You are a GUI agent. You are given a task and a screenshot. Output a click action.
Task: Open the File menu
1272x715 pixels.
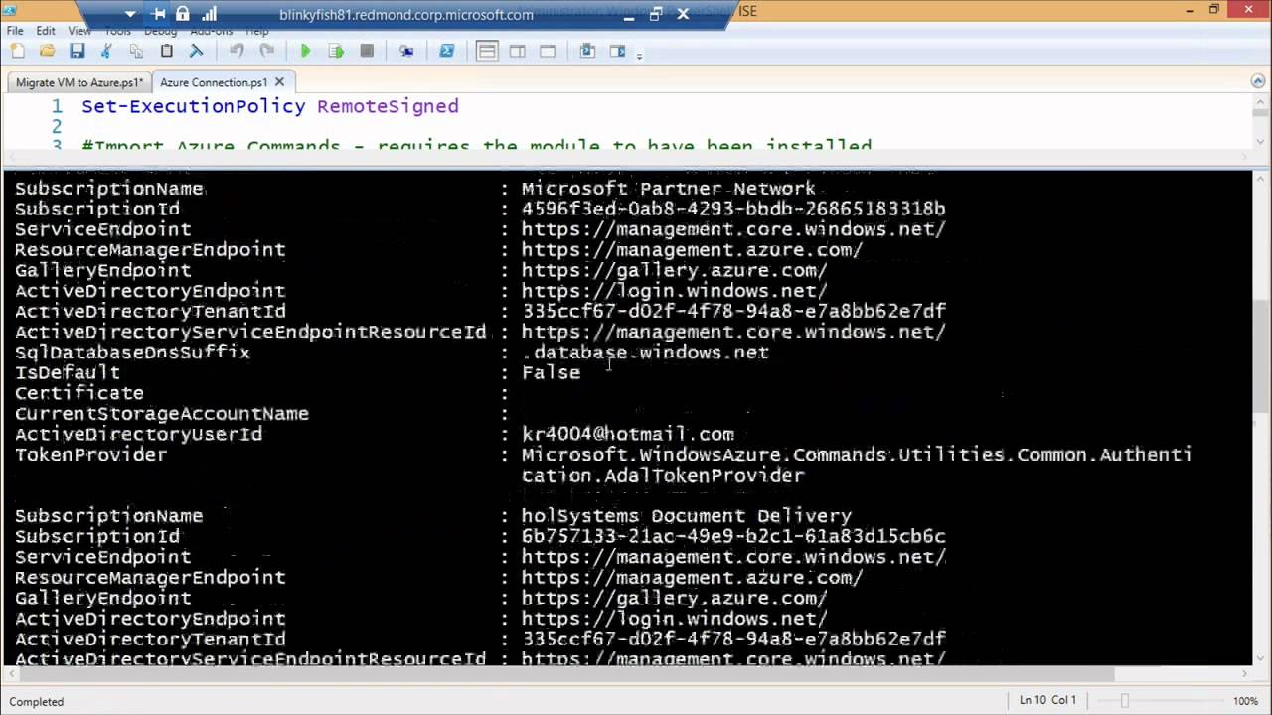click(15, 31)
